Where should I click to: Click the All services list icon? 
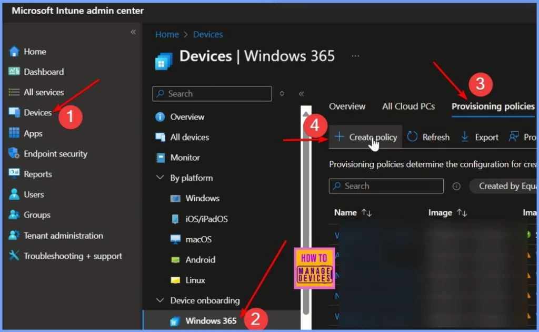coord(14,92)
